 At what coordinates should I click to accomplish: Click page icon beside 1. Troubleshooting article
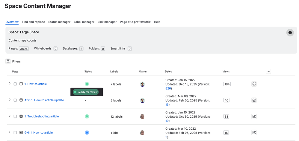click(21, 116)
